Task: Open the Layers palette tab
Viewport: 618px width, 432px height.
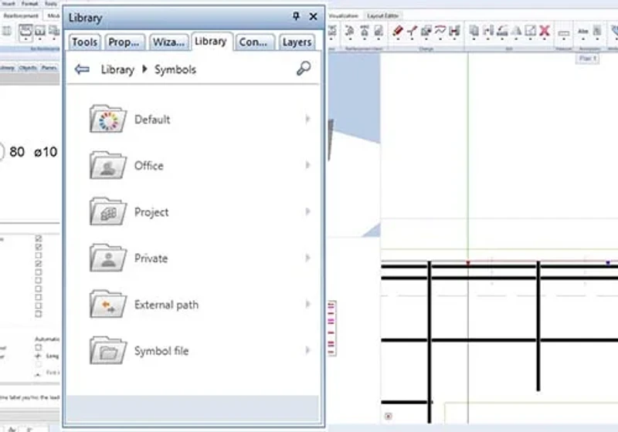Action: click(297, 42)
